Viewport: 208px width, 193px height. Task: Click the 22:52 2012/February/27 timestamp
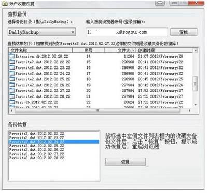pyautogui.click(x=160, y=96)
